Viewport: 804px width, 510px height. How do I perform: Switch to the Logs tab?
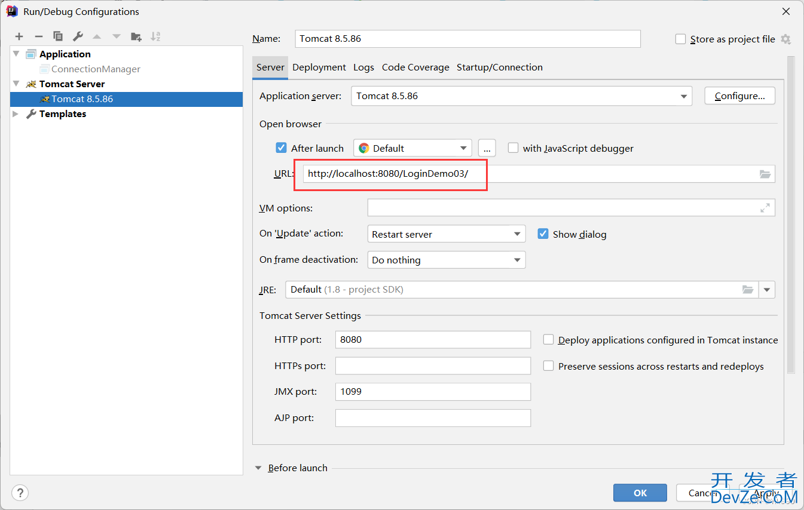pos(363,67)
